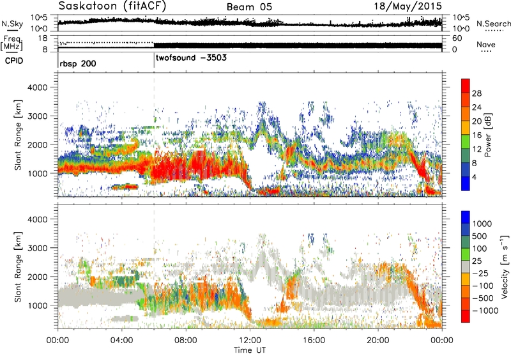Click the '16:00' time axis tick label
This screenshot has height=354, width=511.
(314, 340)
